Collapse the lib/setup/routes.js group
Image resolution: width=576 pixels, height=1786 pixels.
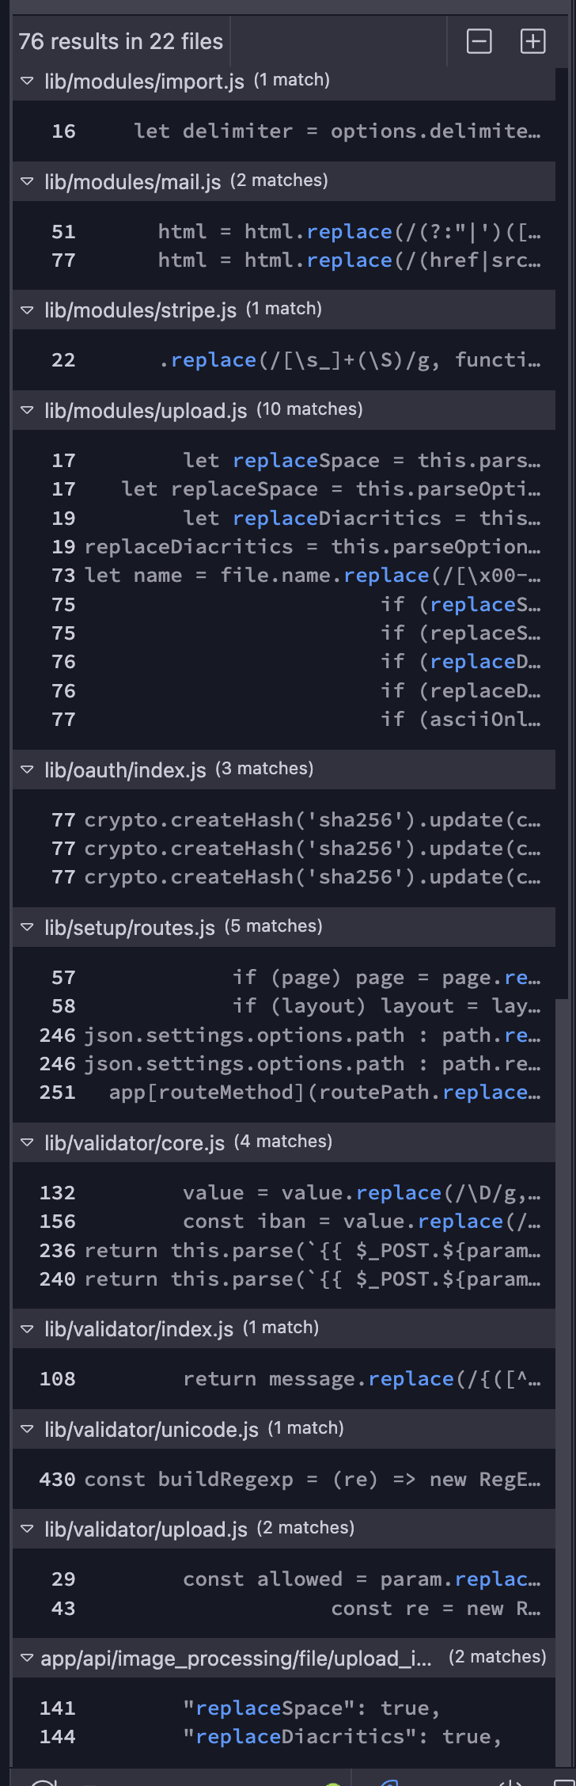click(x=28, y=927)
